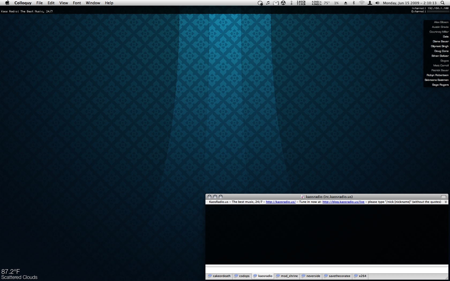Select Sabreena Eastman in buddy list

coord(437,80)
